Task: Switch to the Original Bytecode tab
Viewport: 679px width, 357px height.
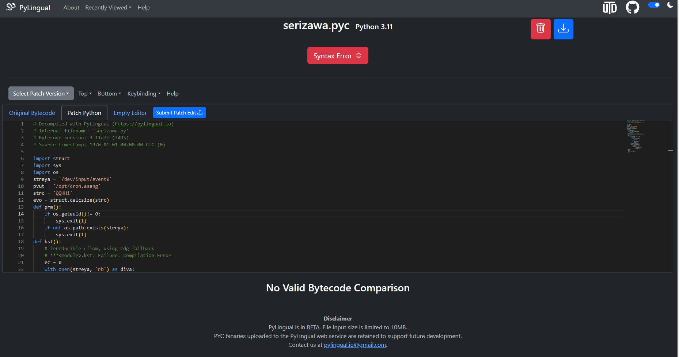Action: point(32,113)
